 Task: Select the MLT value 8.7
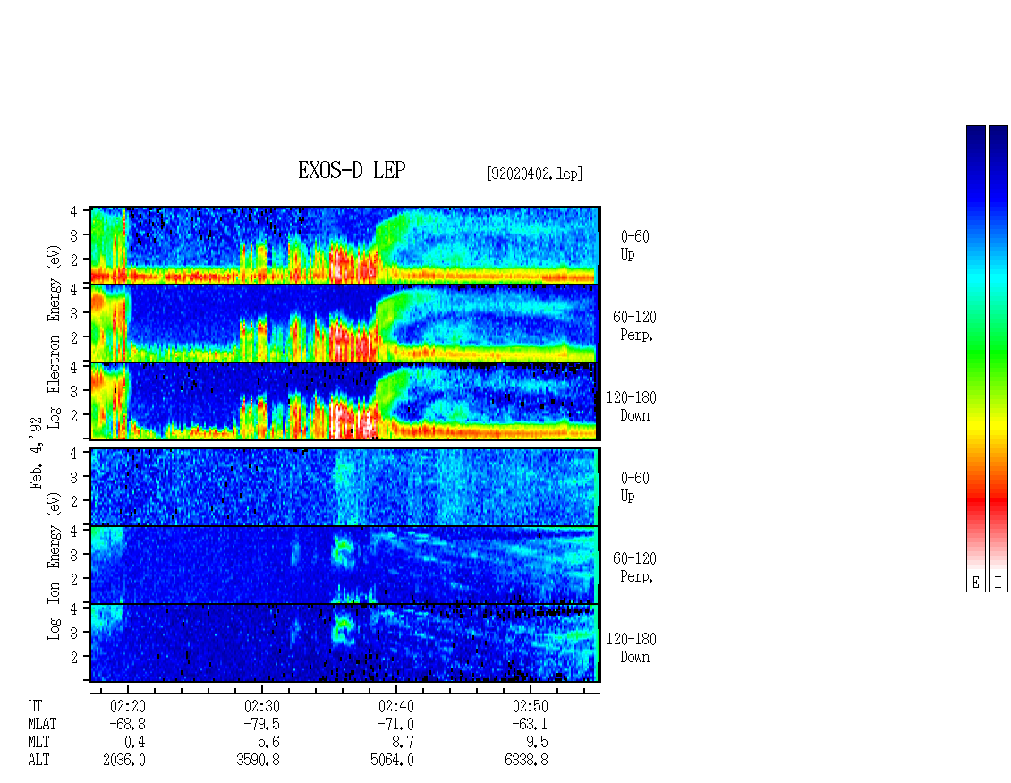pos(403,743)
